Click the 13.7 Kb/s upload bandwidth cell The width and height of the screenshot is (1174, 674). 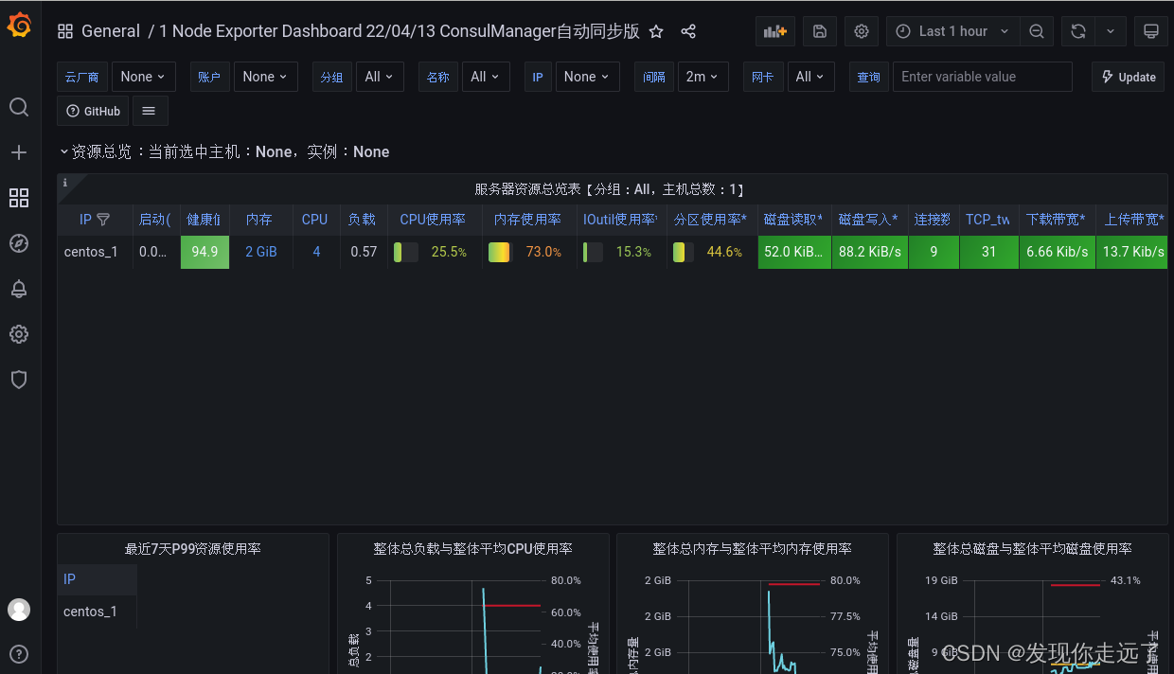pos(1131,252)
